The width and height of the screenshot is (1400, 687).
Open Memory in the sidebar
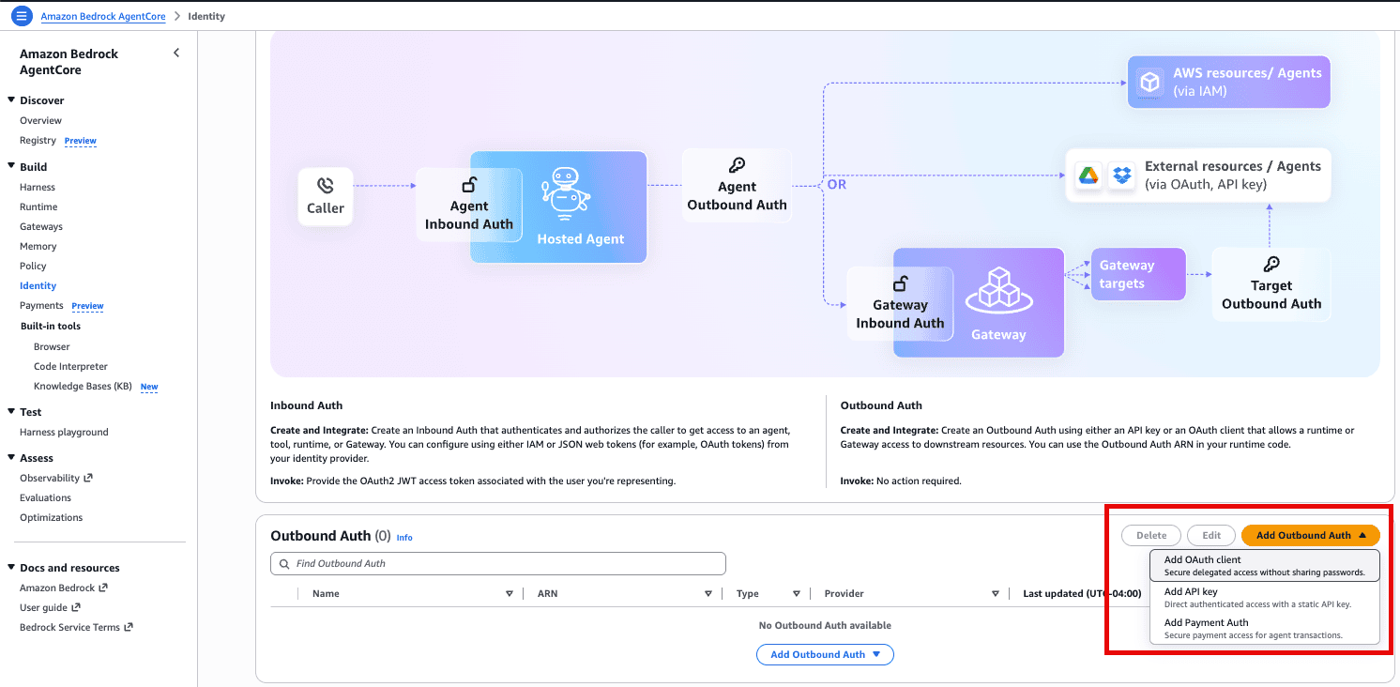[38, 246]
